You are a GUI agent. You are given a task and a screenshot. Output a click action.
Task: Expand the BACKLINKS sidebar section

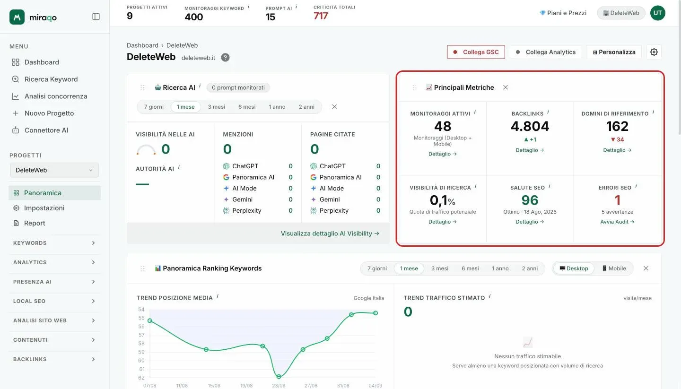point(54,359)
